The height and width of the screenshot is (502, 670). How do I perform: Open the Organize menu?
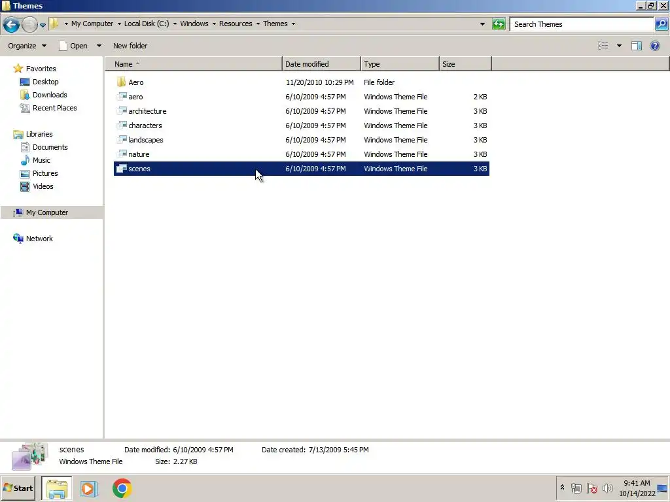(x=27, y=46)
